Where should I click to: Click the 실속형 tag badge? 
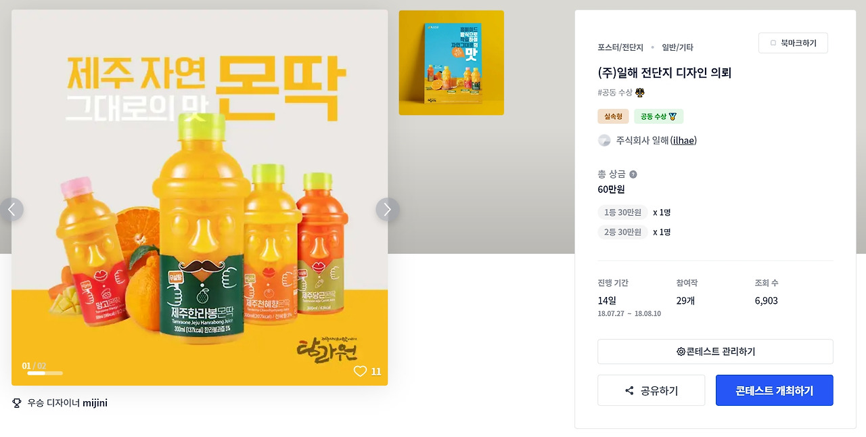(613, 116)
